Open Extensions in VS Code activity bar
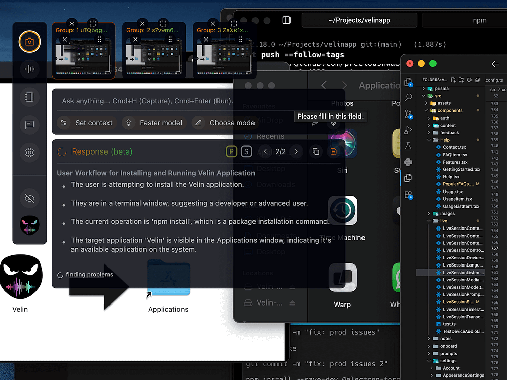Image resolution: width=507 pixels, height=380 pixels. point(408,195)
